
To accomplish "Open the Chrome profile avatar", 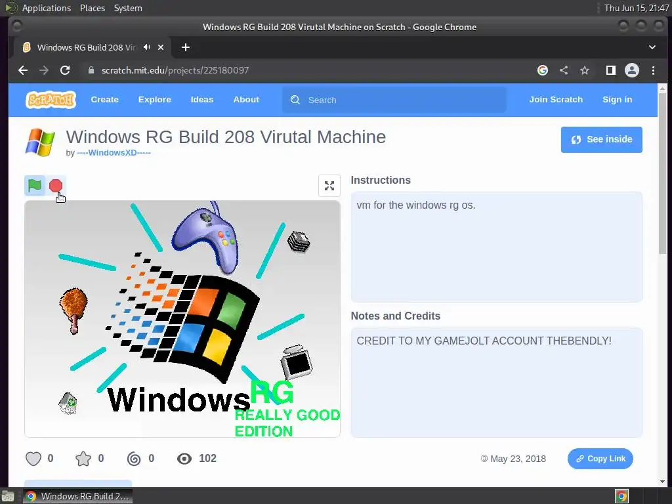I will (632, 70).
